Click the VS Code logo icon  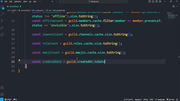(1, 1)
